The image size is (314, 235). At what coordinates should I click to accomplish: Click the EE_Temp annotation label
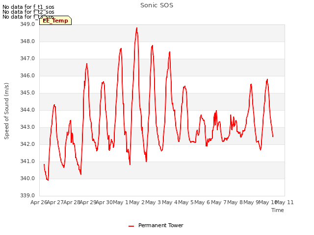coord(55,21)
